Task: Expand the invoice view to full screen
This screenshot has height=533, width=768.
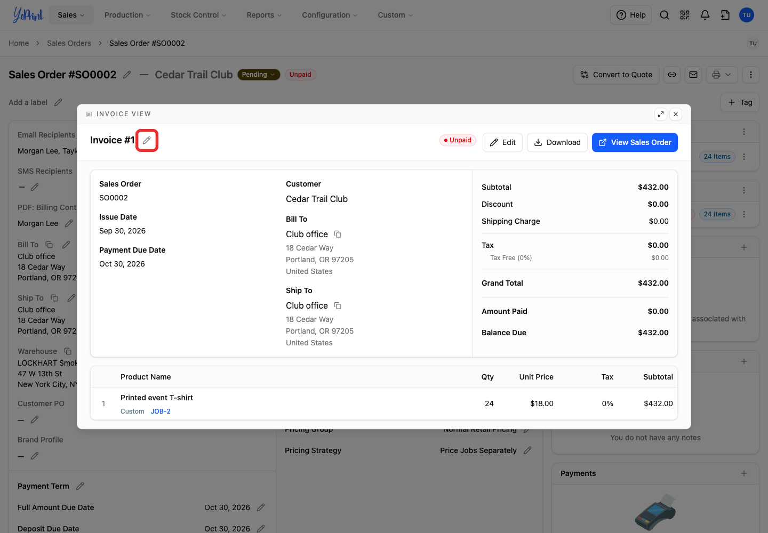Action: tap(661, 114)
